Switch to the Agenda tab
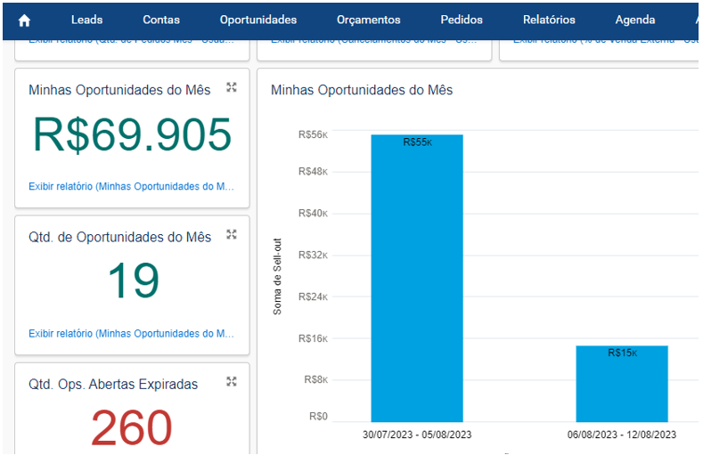This screenshot has height=455, width=703. click(x=634, y=20)
